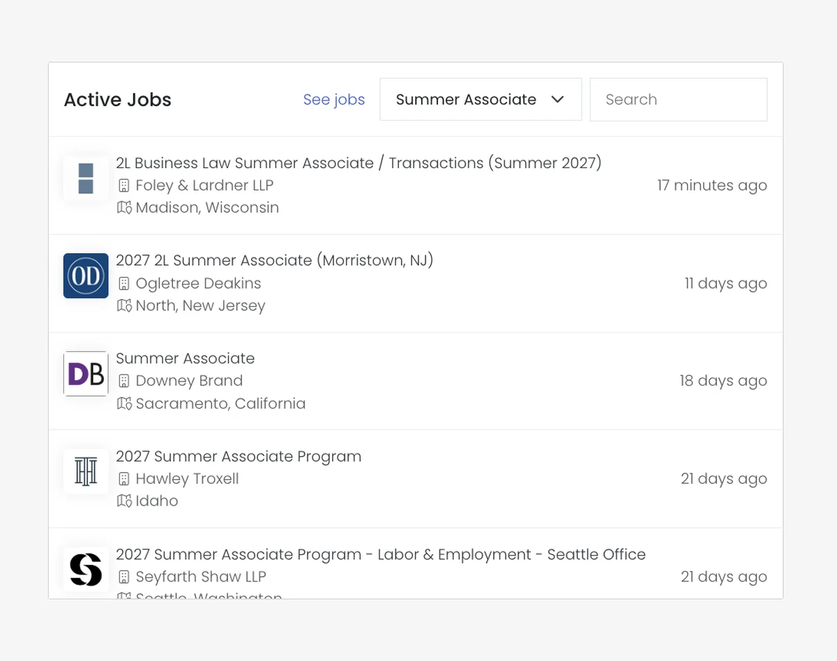837x661 pixels.
Task: Open Hawley Troxell 2027 Summer Associate Program
Action: (x=239, y=456)
